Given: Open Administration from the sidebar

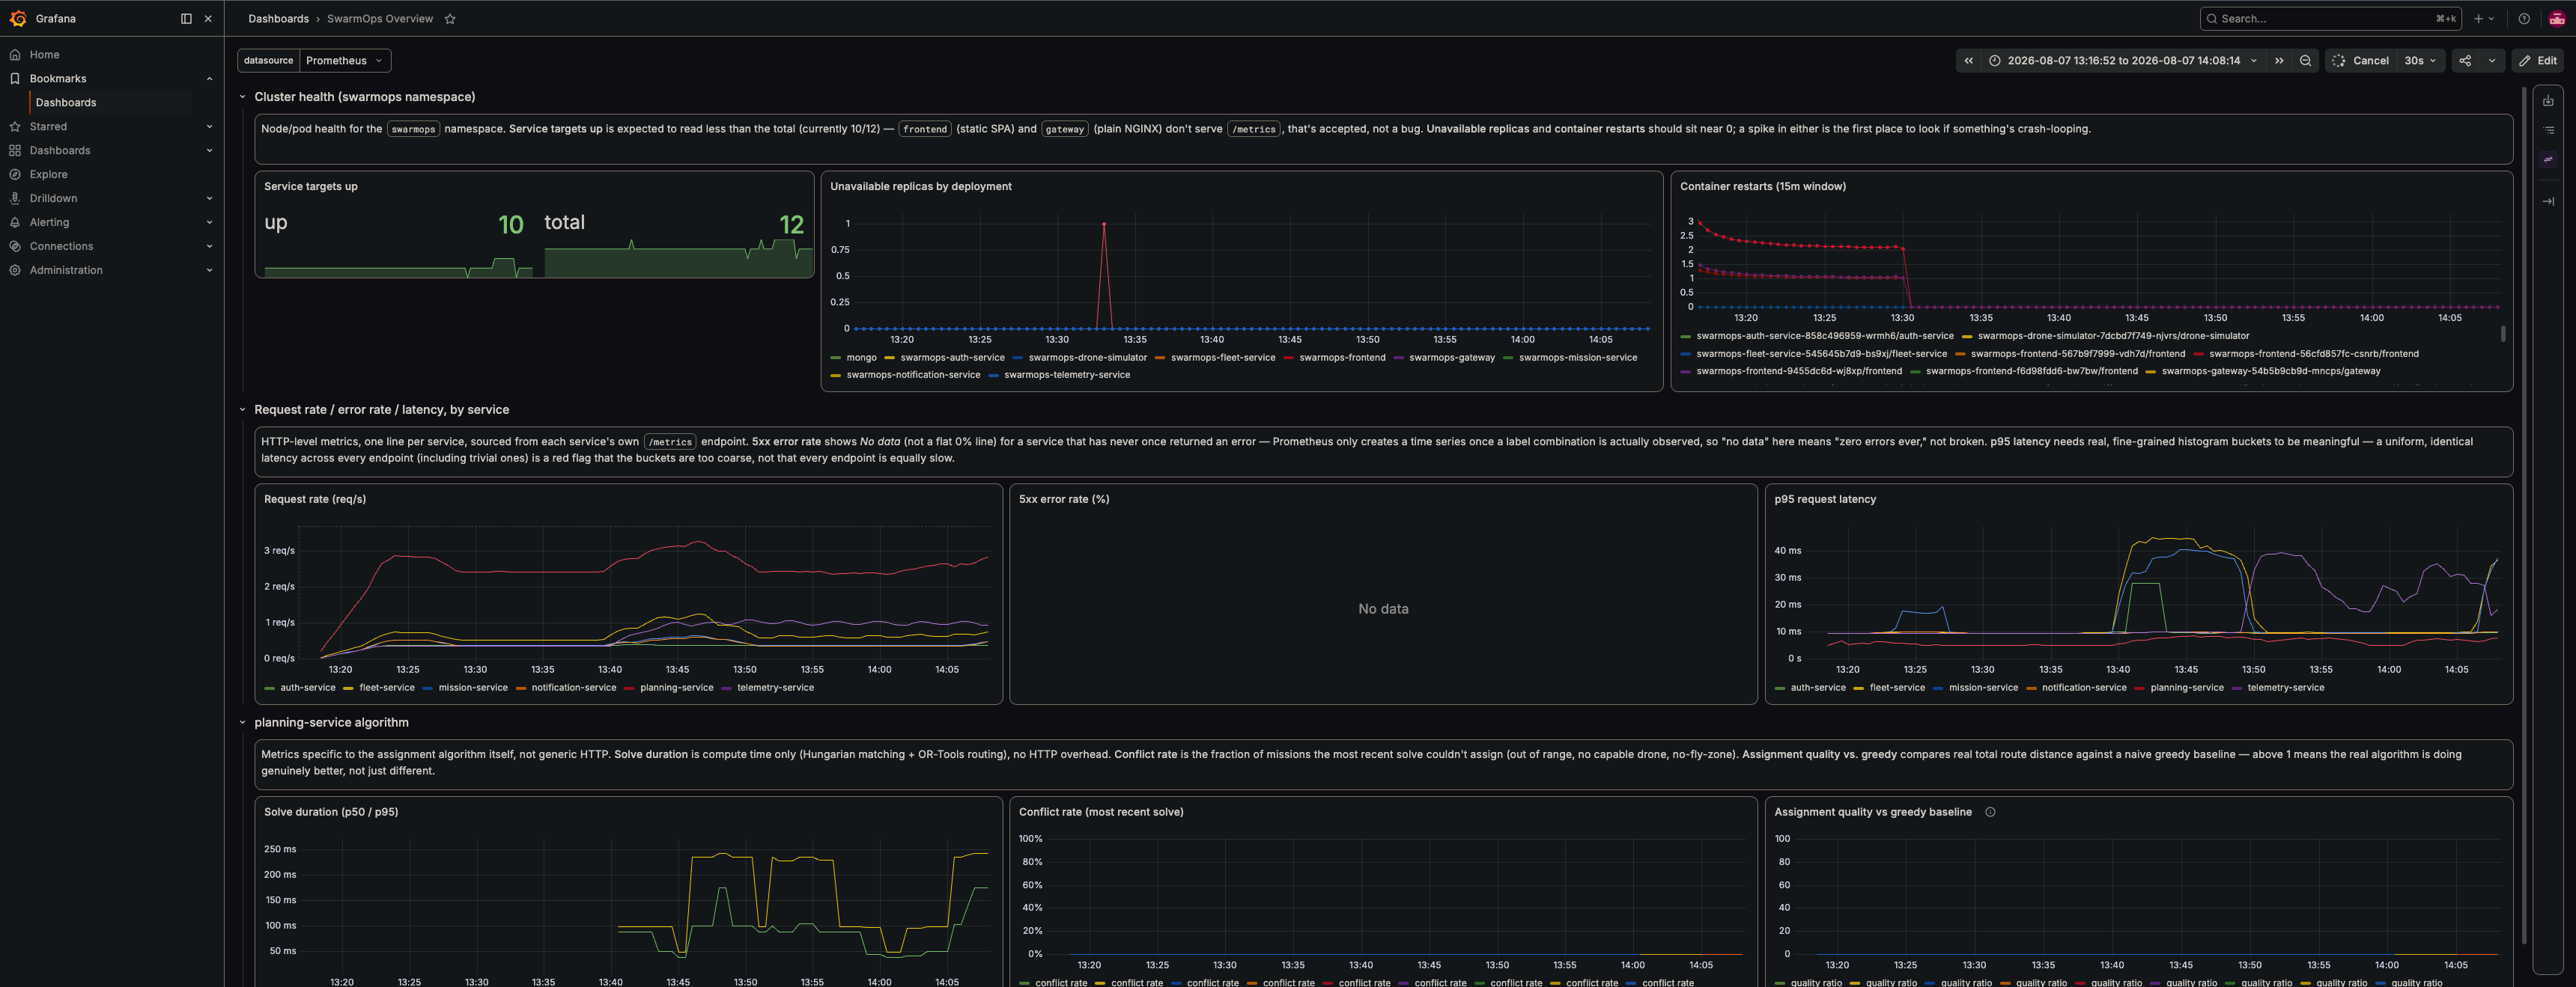Looking at the screenshot, I should [x=66, y=269].
